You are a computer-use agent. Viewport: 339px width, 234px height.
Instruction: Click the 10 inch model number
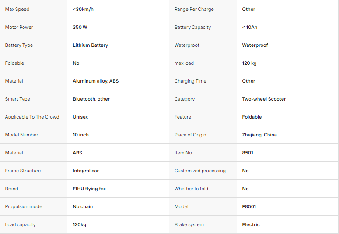click(x=80, y=135)
